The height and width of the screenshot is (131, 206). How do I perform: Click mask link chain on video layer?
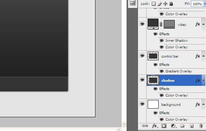(161, 24)
